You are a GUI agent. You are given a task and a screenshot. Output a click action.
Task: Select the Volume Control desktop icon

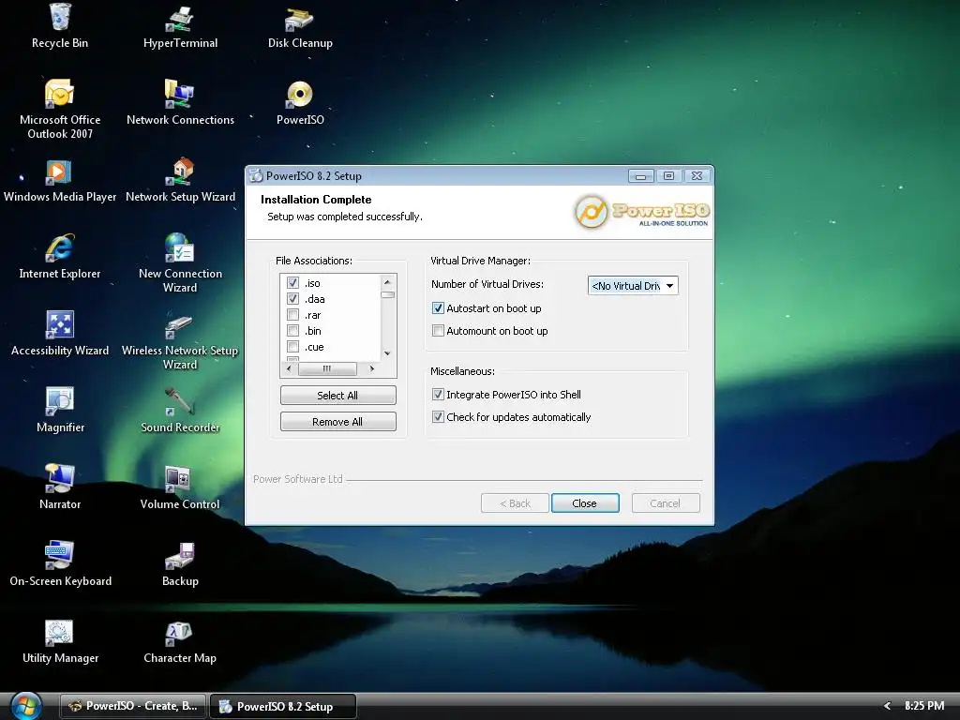pyautogui.click(x=180, y=487)
